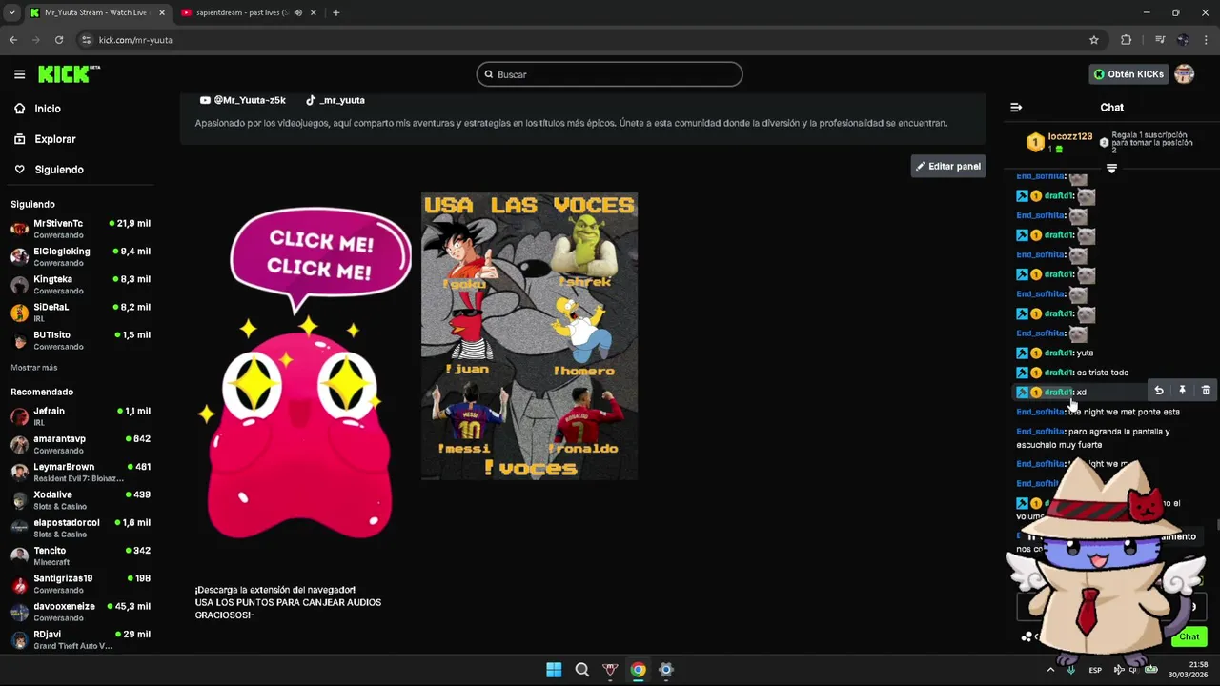Click the USA LAS VOCES panel image

529,336
